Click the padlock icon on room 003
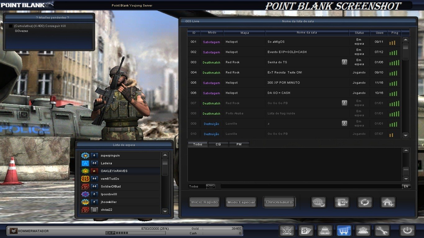This screenshot has width=424, height=238. (344, 62)
